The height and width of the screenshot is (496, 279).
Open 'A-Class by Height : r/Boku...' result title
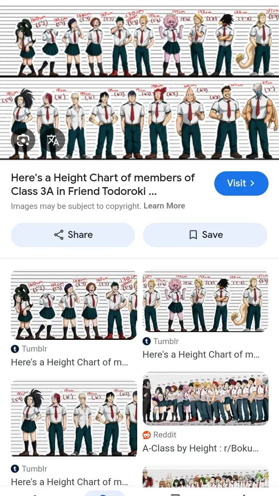(x=200, y=448)
